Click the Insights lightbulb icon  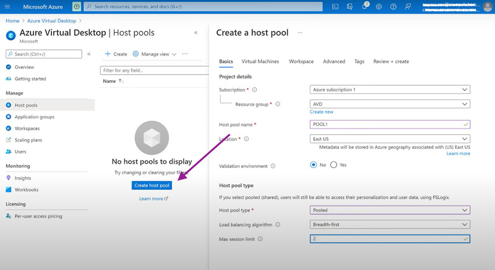tap(9, 178)
